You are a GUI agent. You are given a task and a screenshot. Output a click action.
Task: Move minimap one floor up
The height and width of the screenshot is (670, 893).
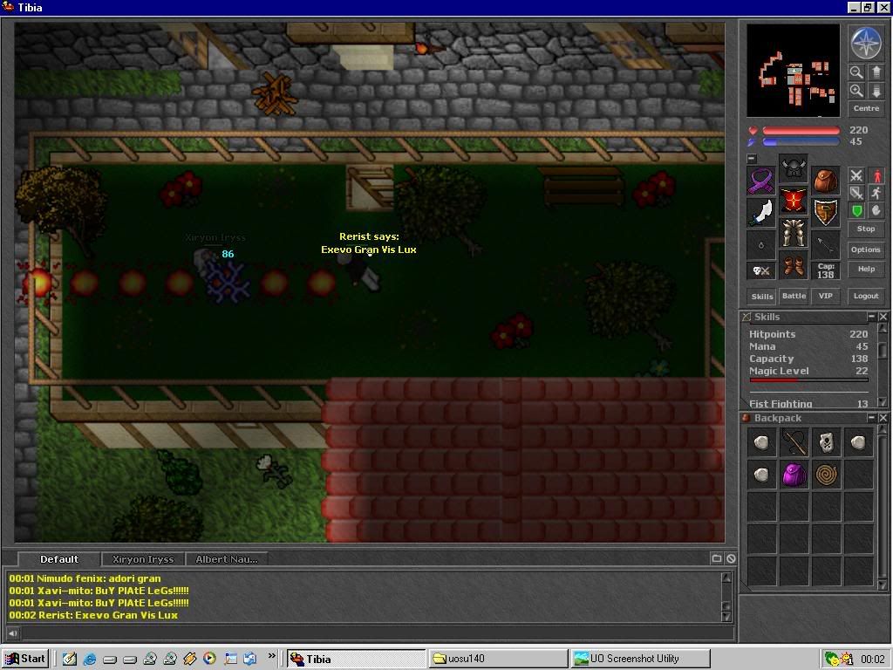click(x=876, y=72)
